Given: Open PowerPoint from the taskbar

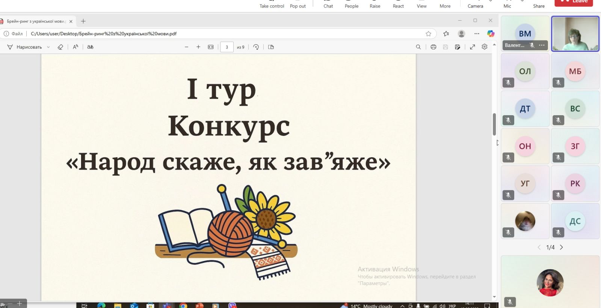Looking at the screenshot, I should tap(199, 305).
